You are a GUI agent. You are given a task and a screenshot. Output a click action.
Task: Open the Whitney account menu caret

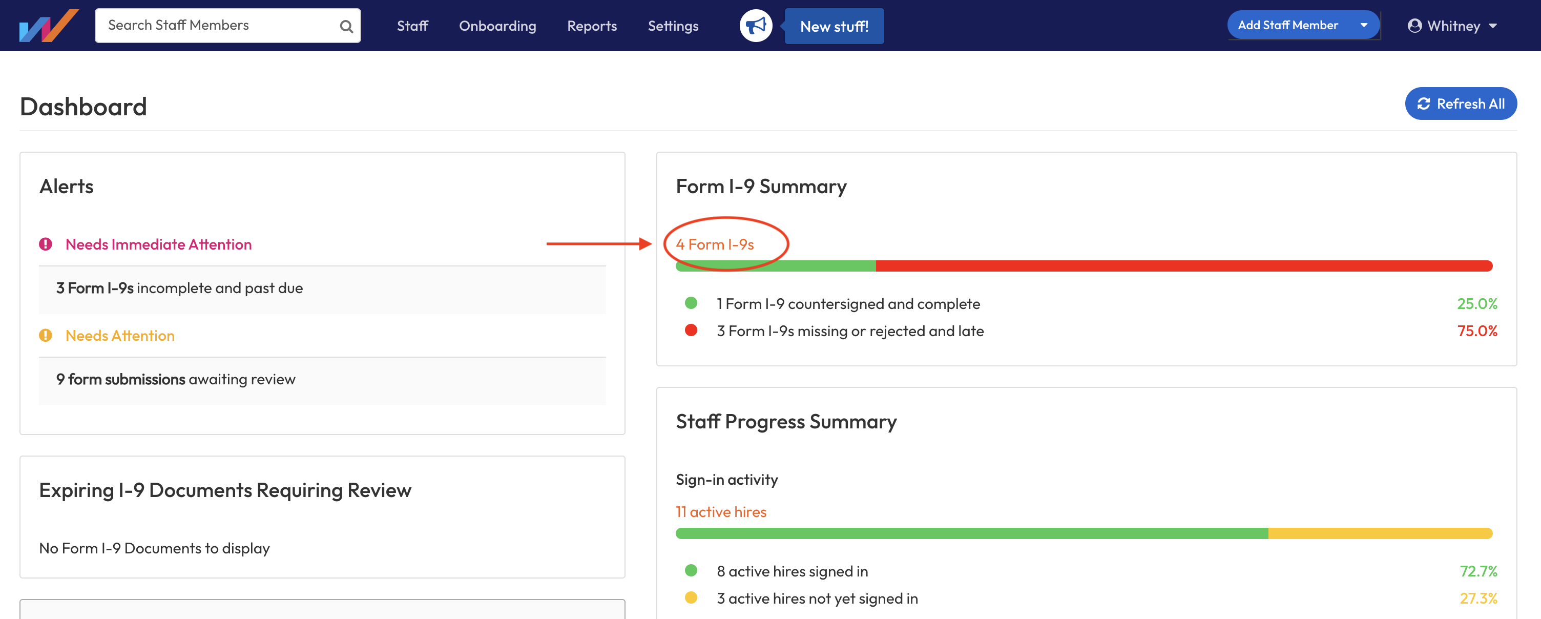pos(1493,26)
